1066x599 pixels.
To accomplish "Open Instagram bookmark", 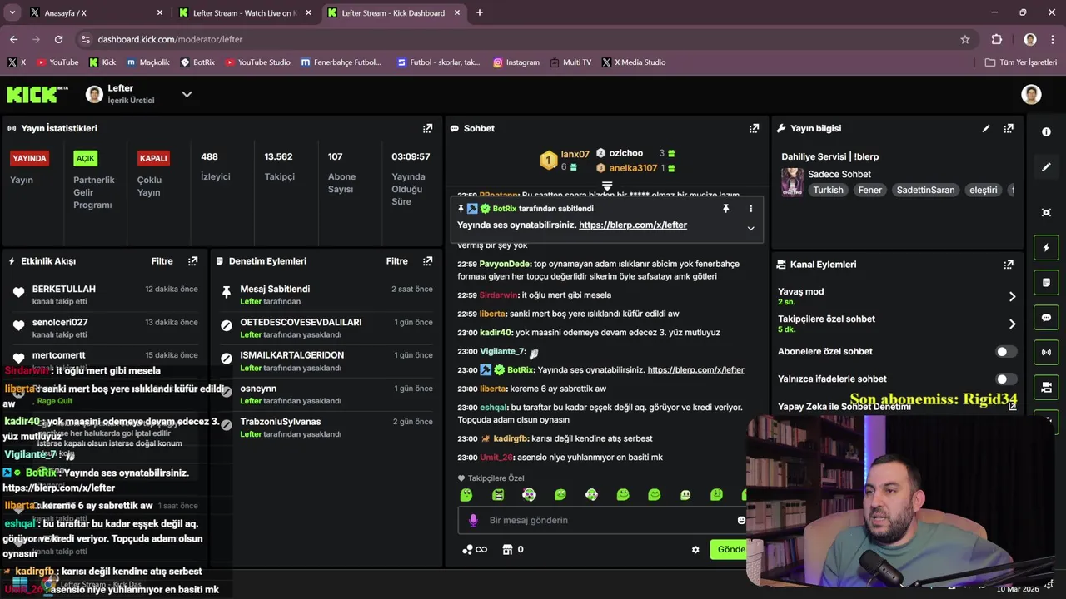I will pos(516,62).
